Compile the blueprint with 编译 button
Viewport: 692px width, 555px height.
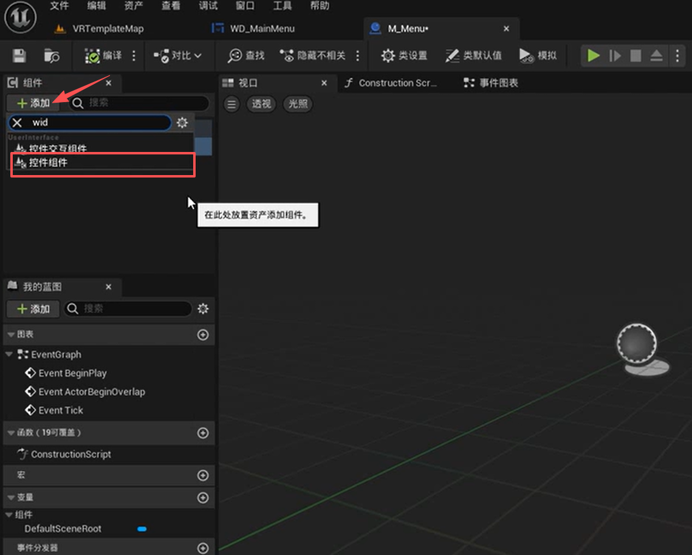pos(103,56)
